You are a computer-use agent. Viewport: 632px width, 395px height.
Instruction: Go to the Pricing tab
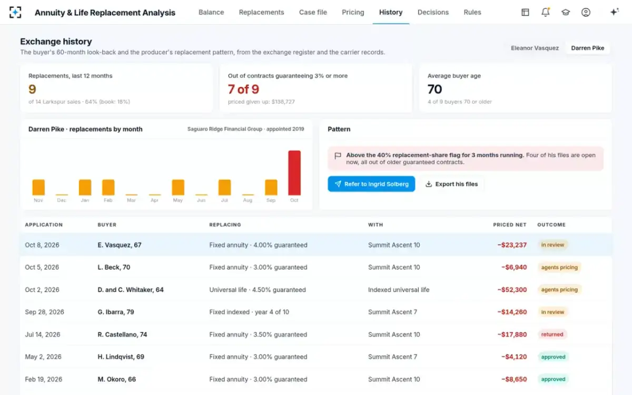click(x=353, y=12)
